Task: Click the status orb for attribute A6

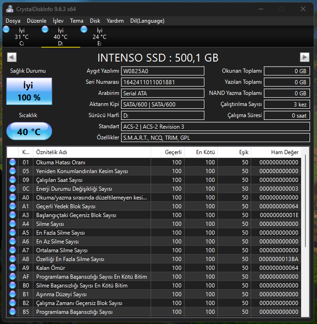Action: click(x=13, y=241)
